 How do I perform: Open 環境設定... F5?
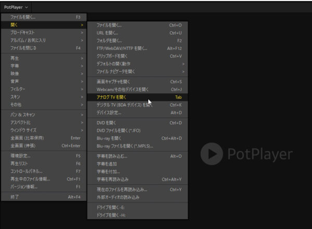pos(44,156)
